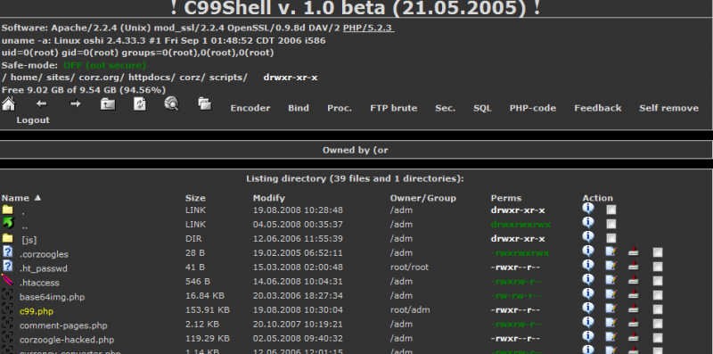This screenshot has width=713, height=354.
Task: Open the c99.php file name
Action: click(x=37, y=312)
